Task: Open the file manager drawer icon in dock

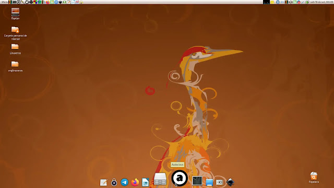Action: [x=160, y=179]
